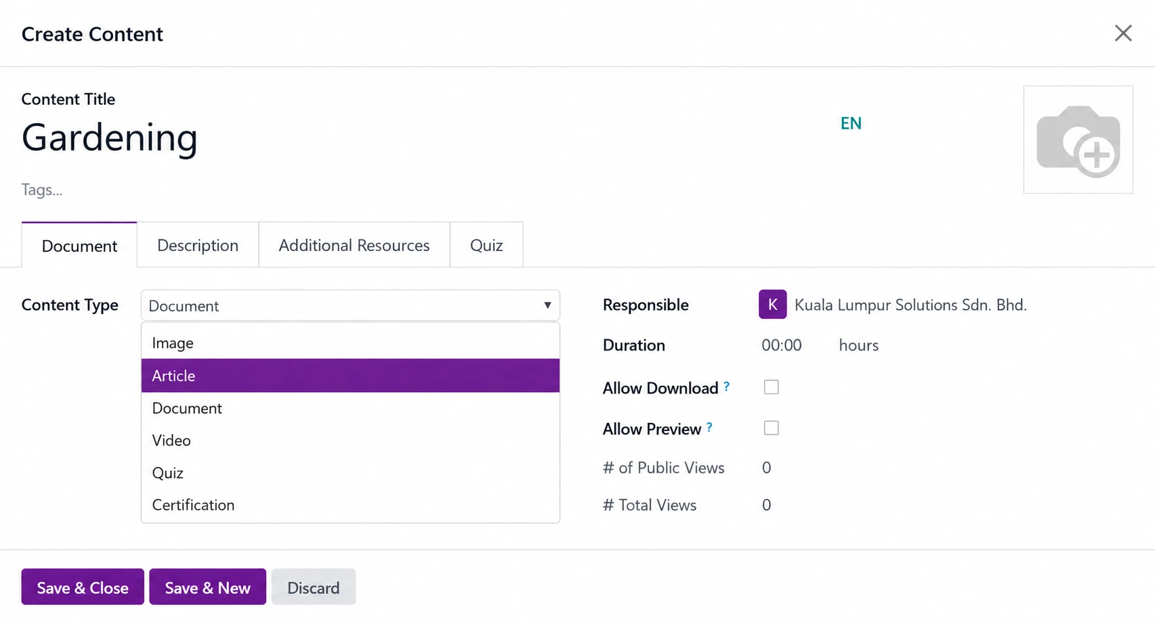Choose Image from content type list
Viewport: 1155px width, 624px height.
click(350, 343)
